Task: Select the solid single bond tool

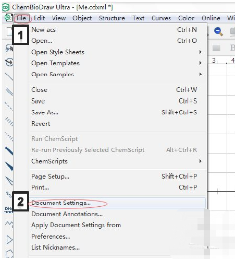Action: (9, 77)
